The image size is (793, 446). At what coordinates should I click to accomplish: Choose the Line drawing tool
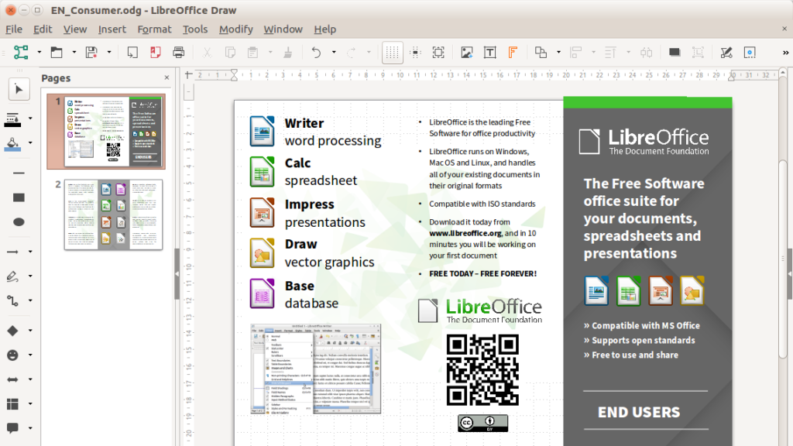19,173
